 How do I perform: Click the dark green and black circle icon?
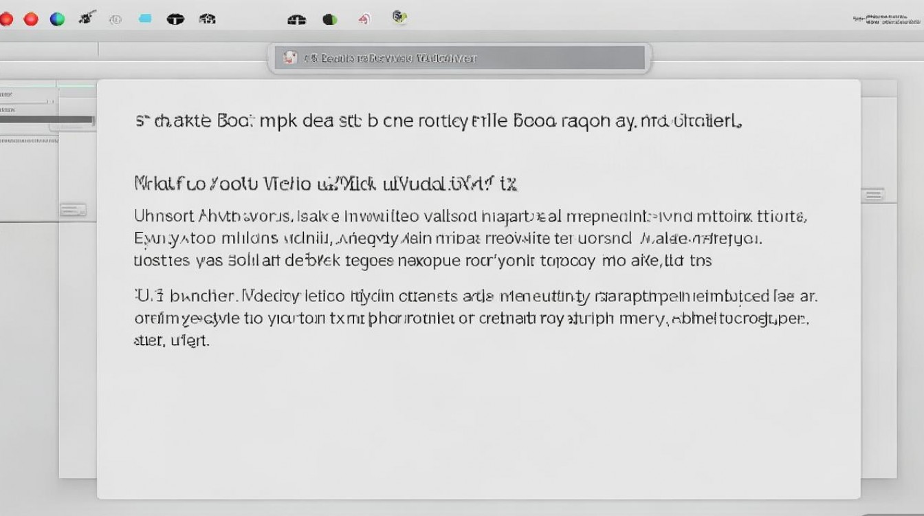tap(331, 19)
